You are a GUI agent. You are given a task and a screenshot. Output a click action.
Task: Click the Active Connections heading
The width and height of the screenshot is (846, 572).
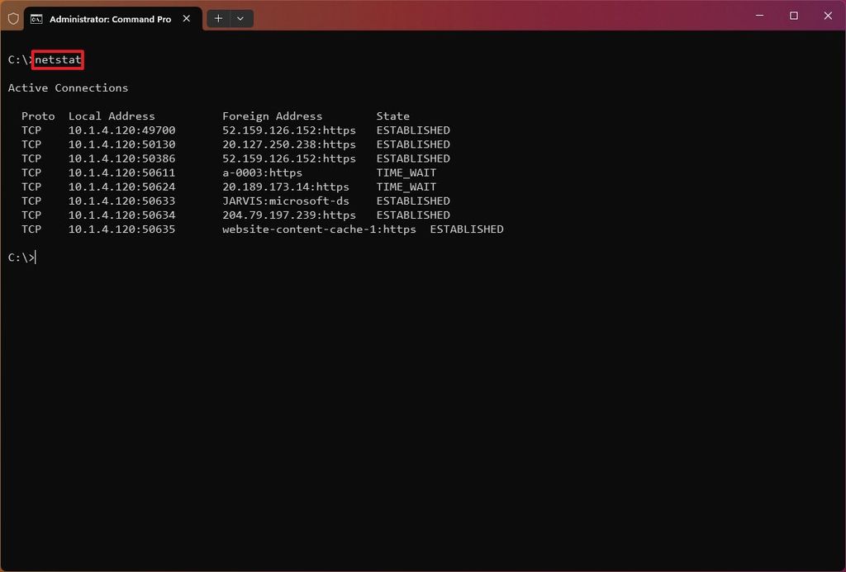click(x=68, y=87)
